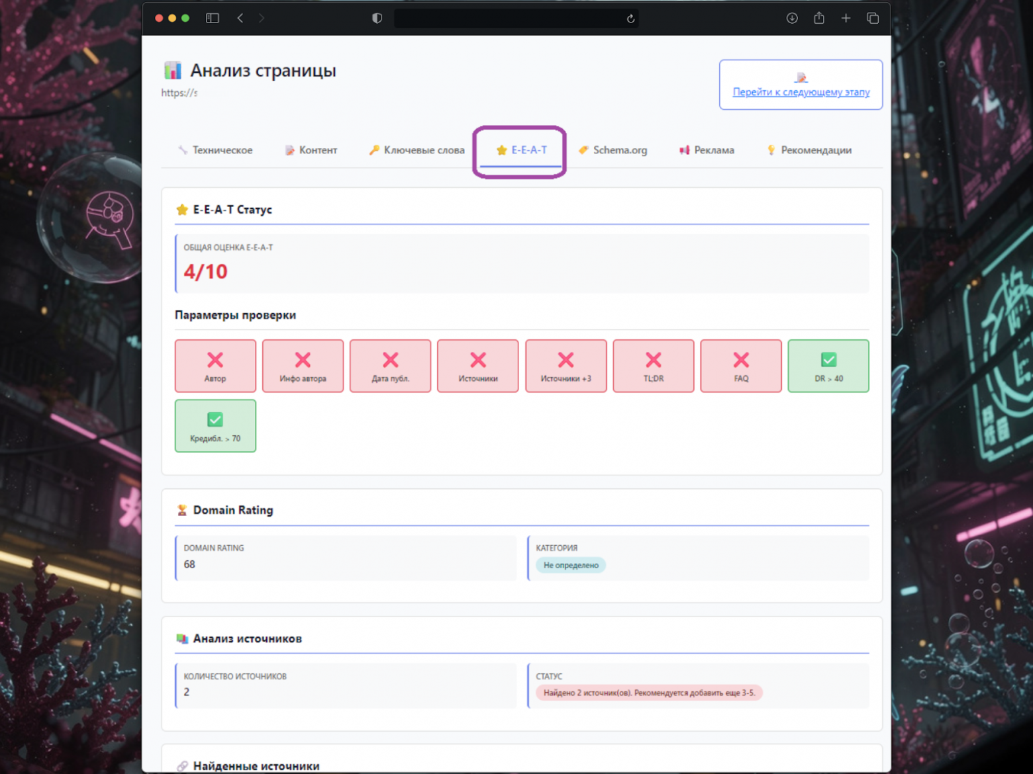1033x774 pixels.
Task: Click the star icon in E-E-A-T Статус heading
Action: 182,210
